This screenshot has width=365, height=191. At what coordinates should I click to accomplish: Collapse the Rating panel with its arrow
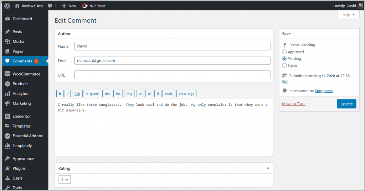click(268, 168)
